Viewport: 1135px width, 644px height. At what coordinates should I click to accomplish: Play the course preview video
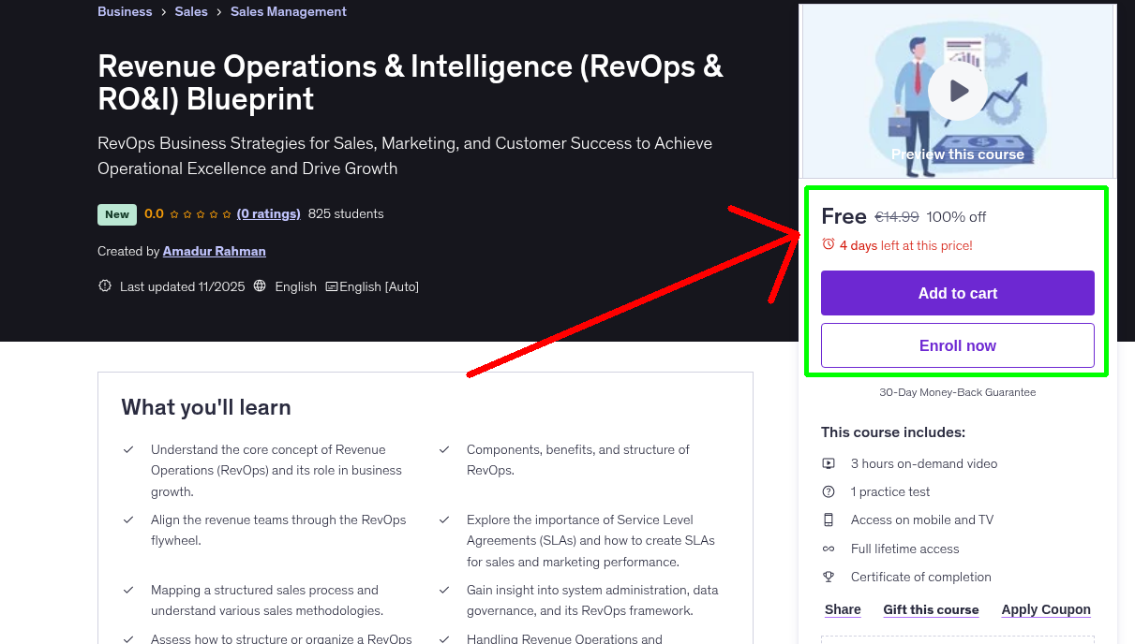tap(957, 90)
